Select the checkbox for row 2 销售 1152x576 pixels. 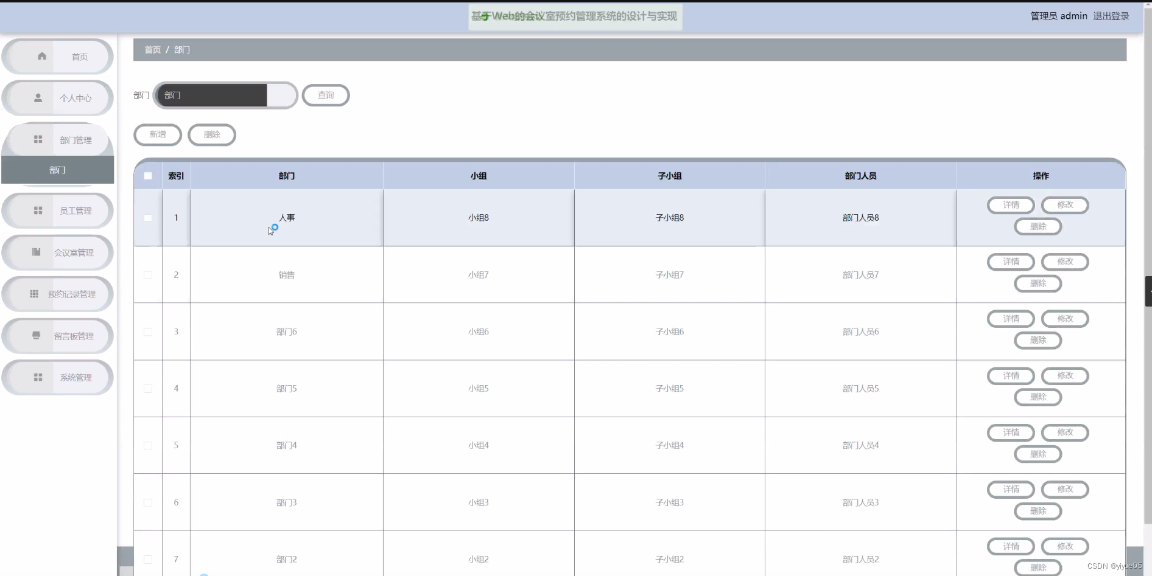coord(148,275)
